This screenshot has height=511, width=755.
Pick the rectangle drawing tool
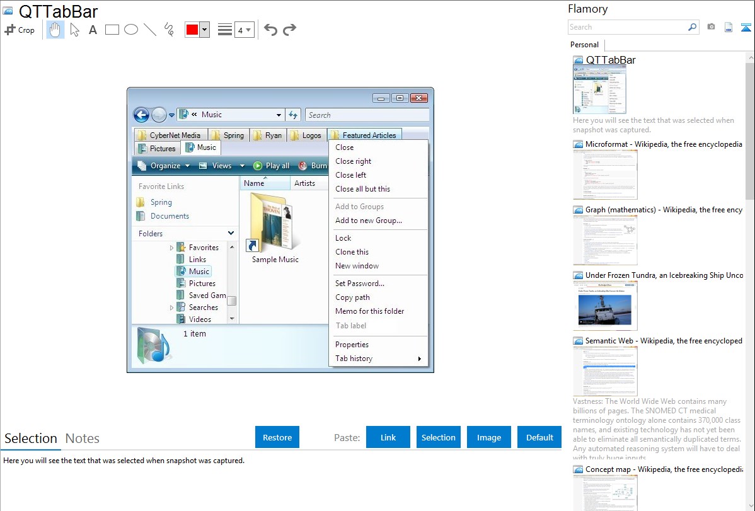coord(112,30)
